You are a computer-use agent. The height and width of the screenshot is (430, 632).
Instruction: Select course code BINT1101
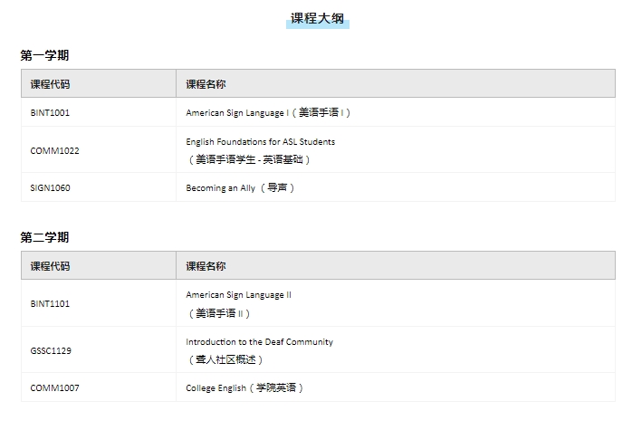point(50,304)
